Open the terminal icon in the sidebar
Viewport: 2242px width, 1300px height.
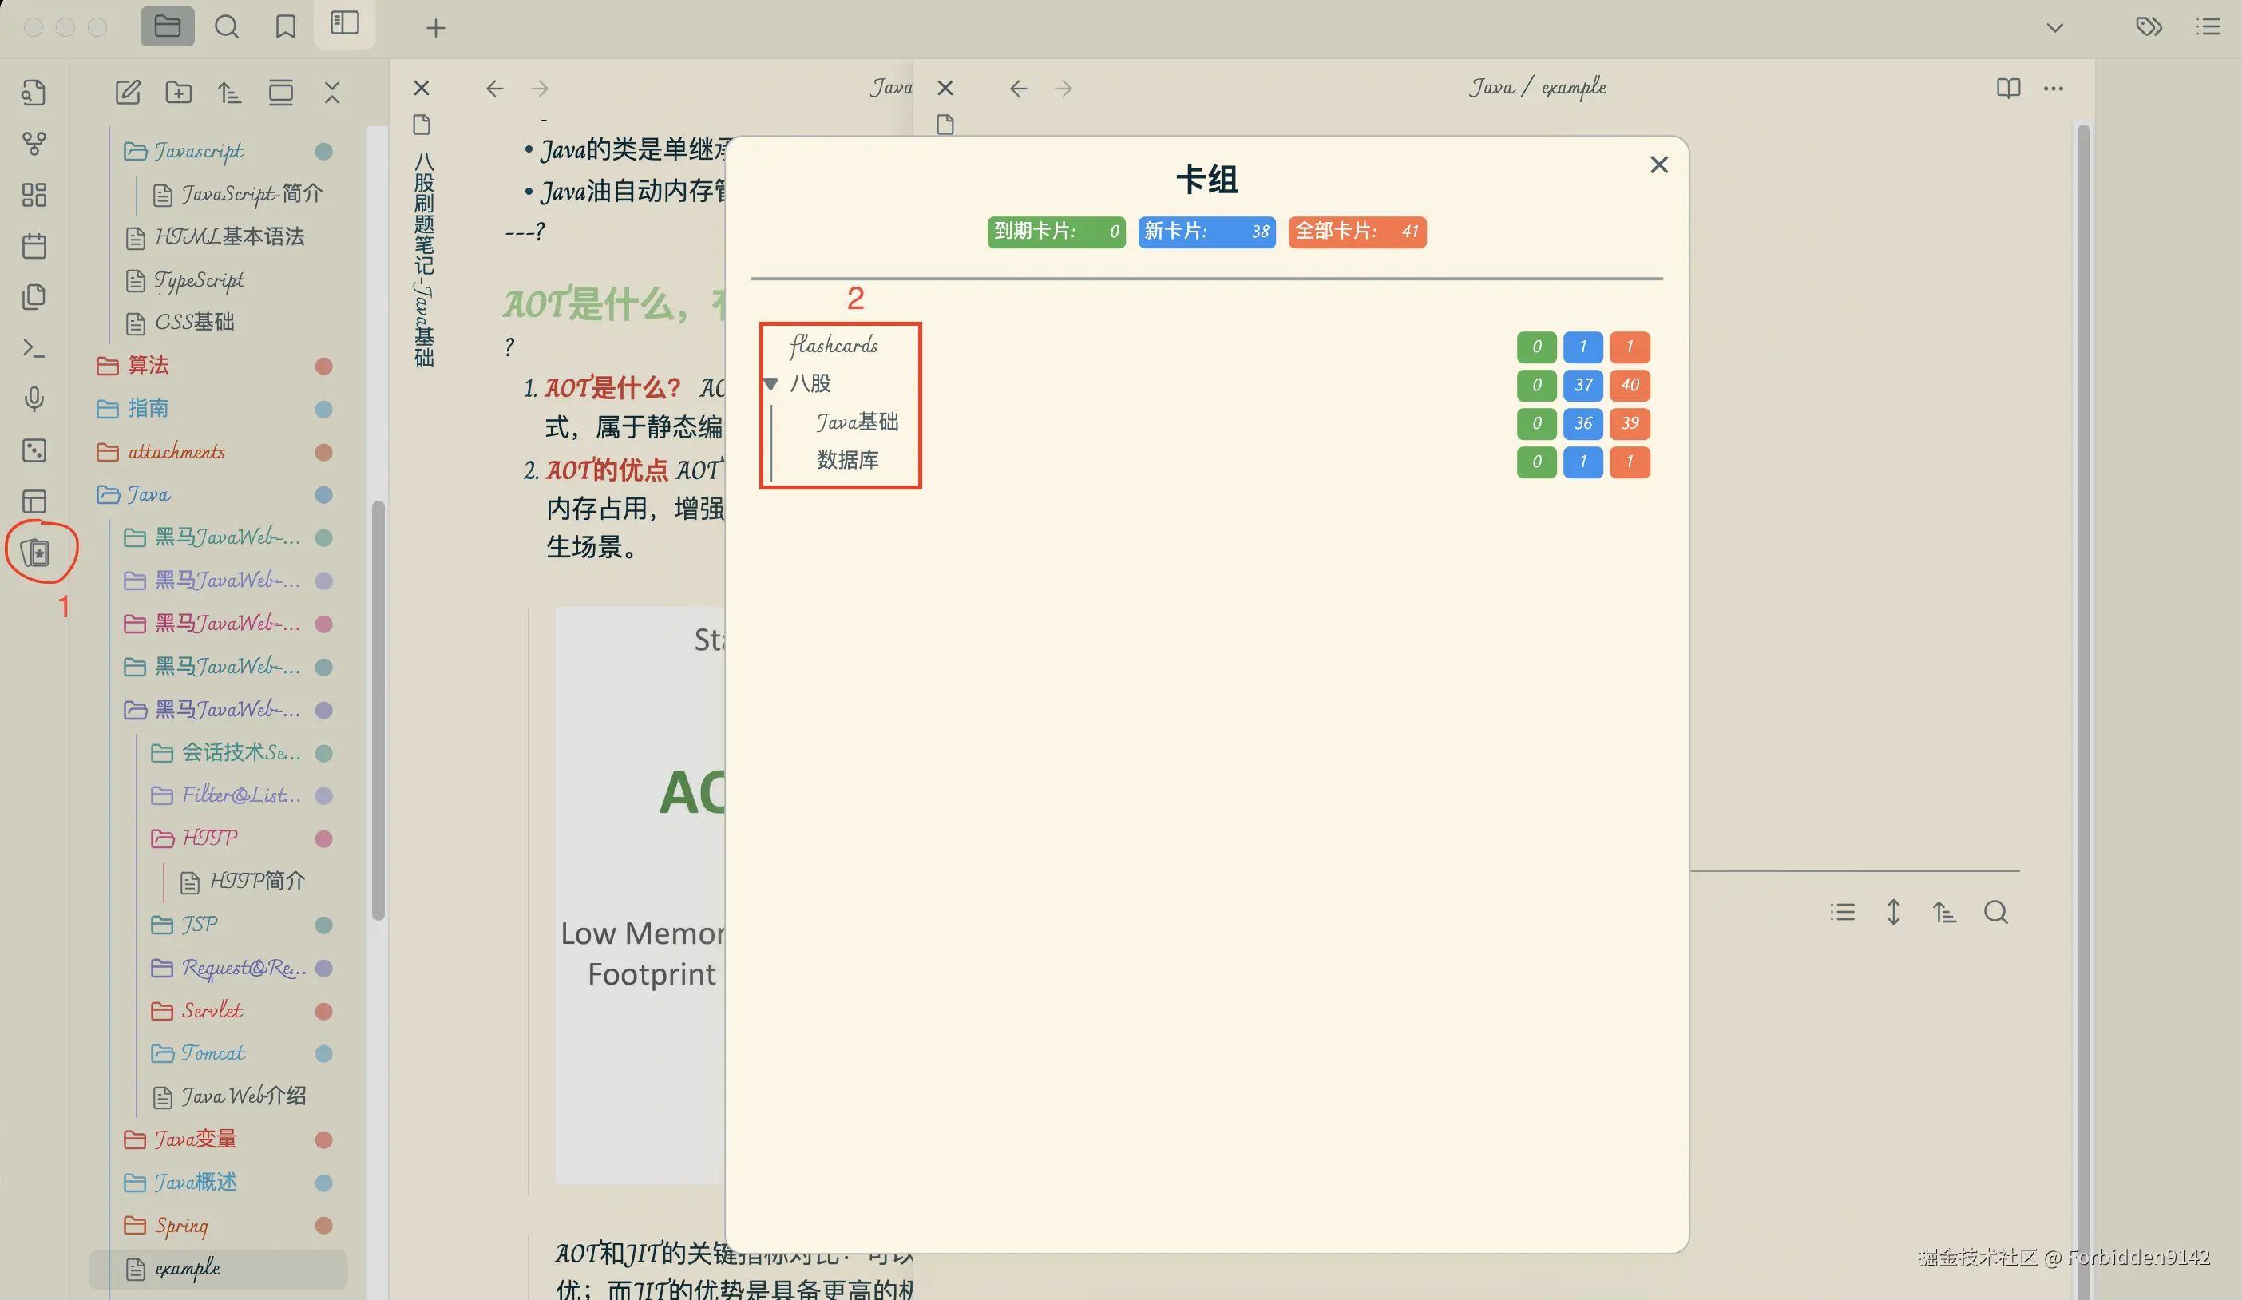(34, 348)
